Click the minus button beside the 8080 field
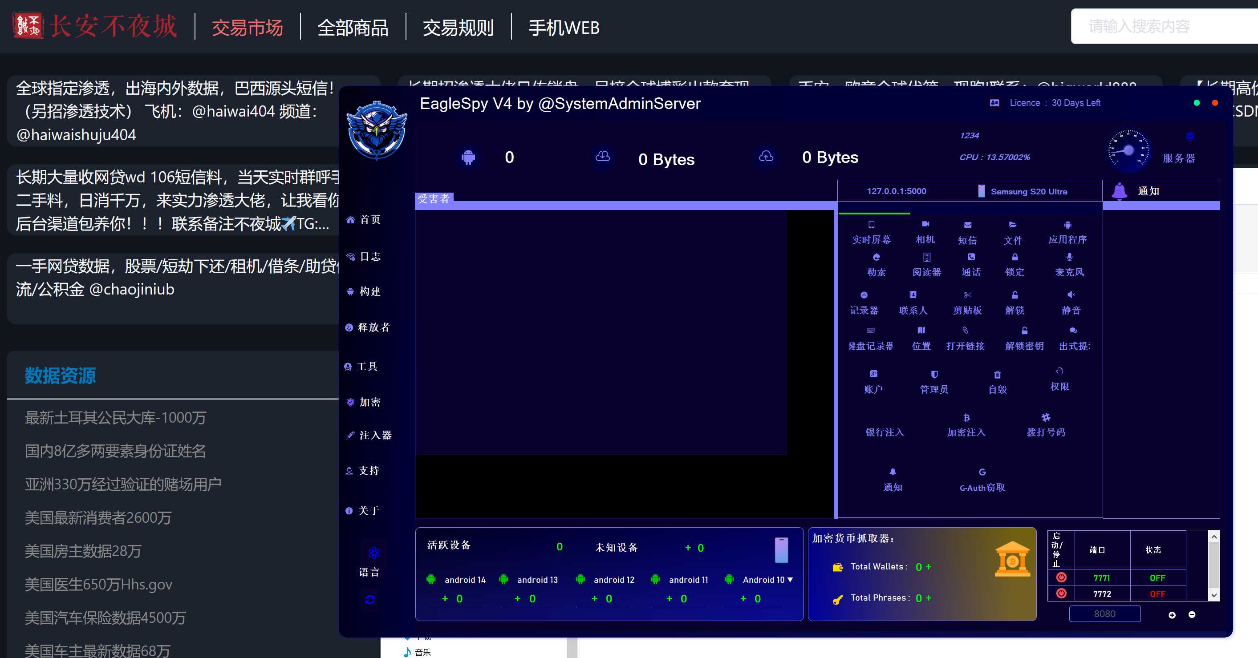 [1192, 614]
